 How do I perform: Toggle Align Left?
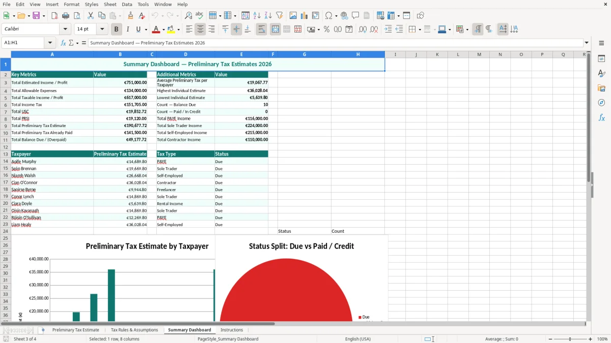coord(189,29)
